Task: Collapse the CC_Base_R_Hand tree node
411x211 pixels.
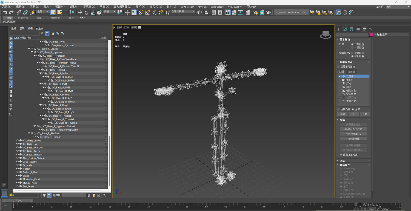Action: [38, 70]
